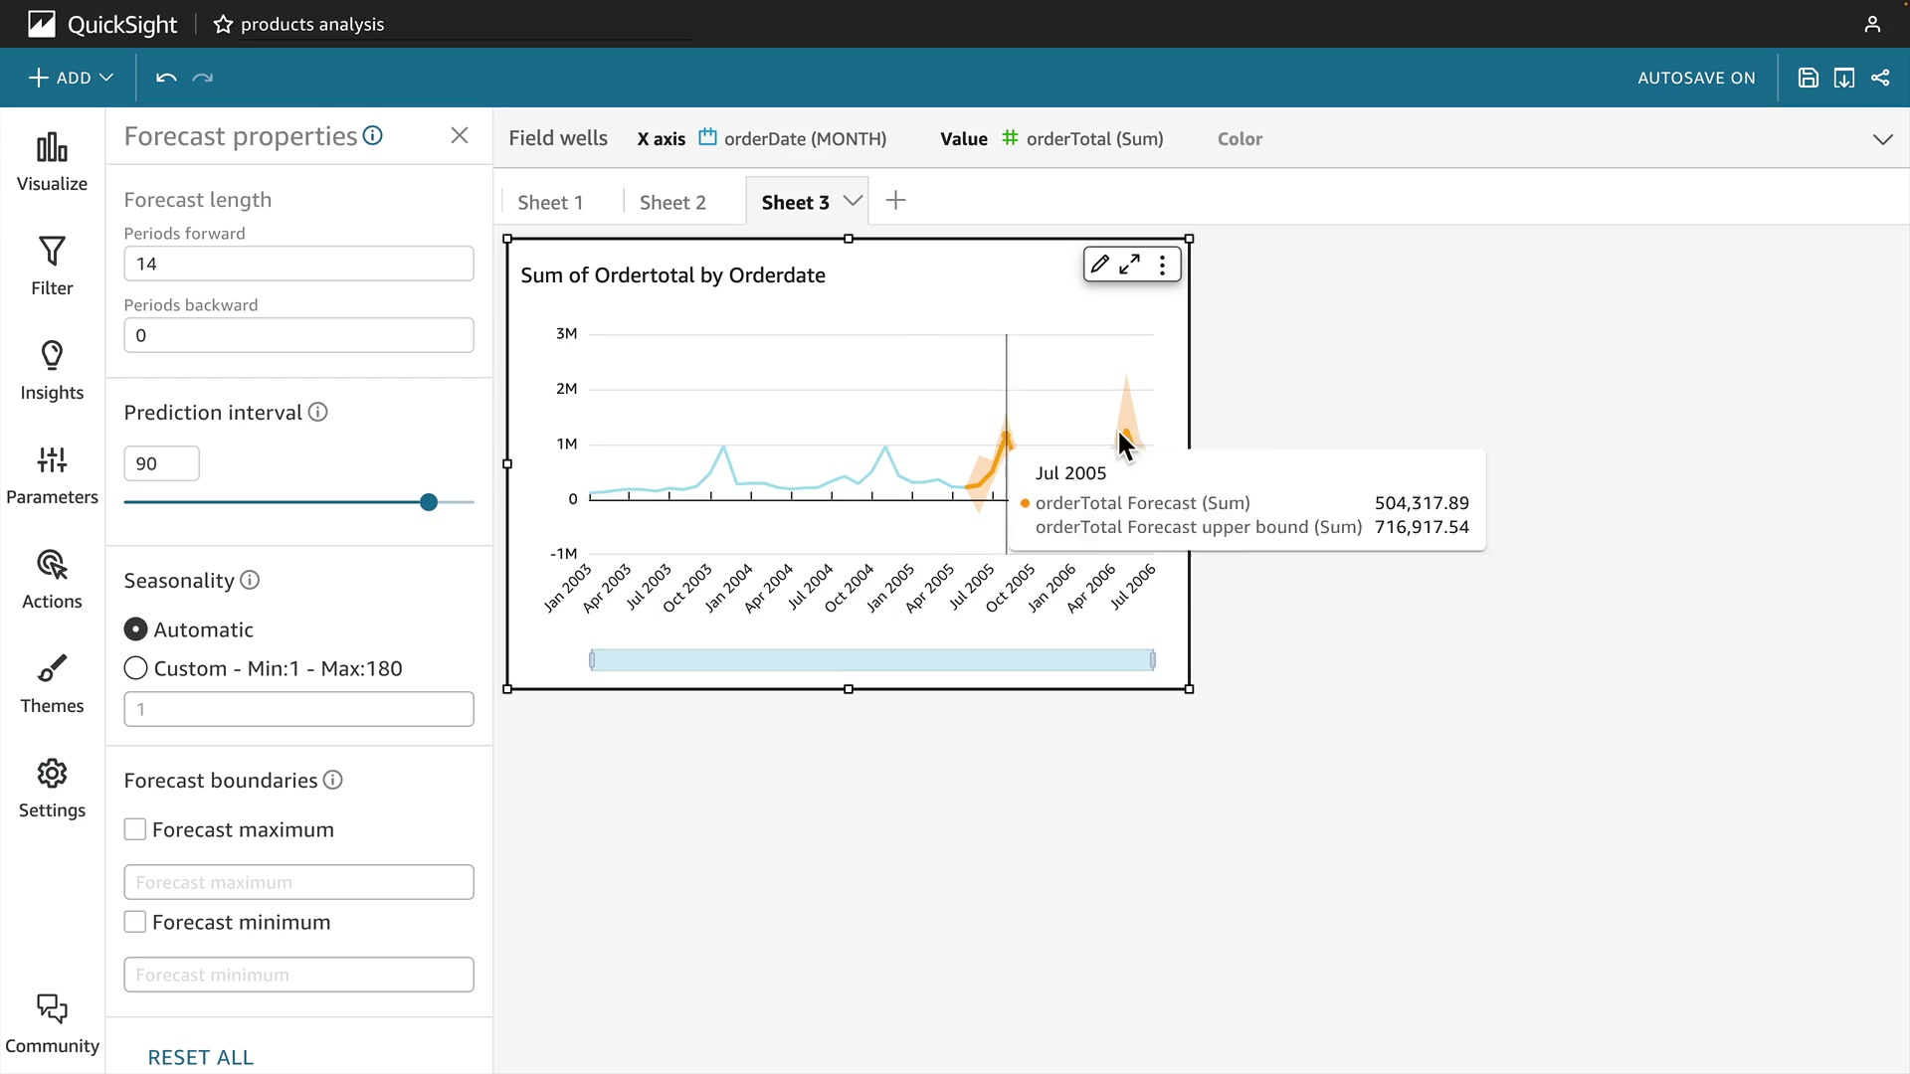Image resolution: width=1910 pixels, height=1074 pixels.
Task: Enable Forecast minimum checkbox
Action: pyautogui.click(x=135, y=922)
